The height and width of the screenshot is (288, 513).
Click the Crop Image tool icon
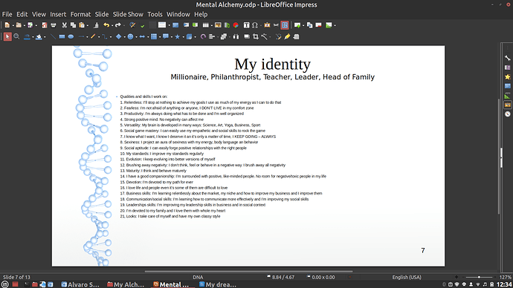pos(256,37)
